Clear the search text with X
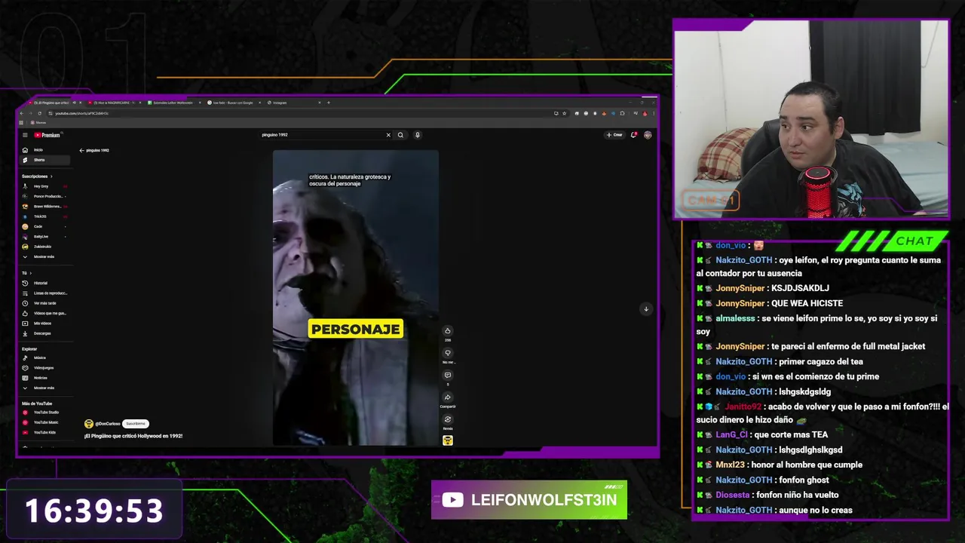 388,135
